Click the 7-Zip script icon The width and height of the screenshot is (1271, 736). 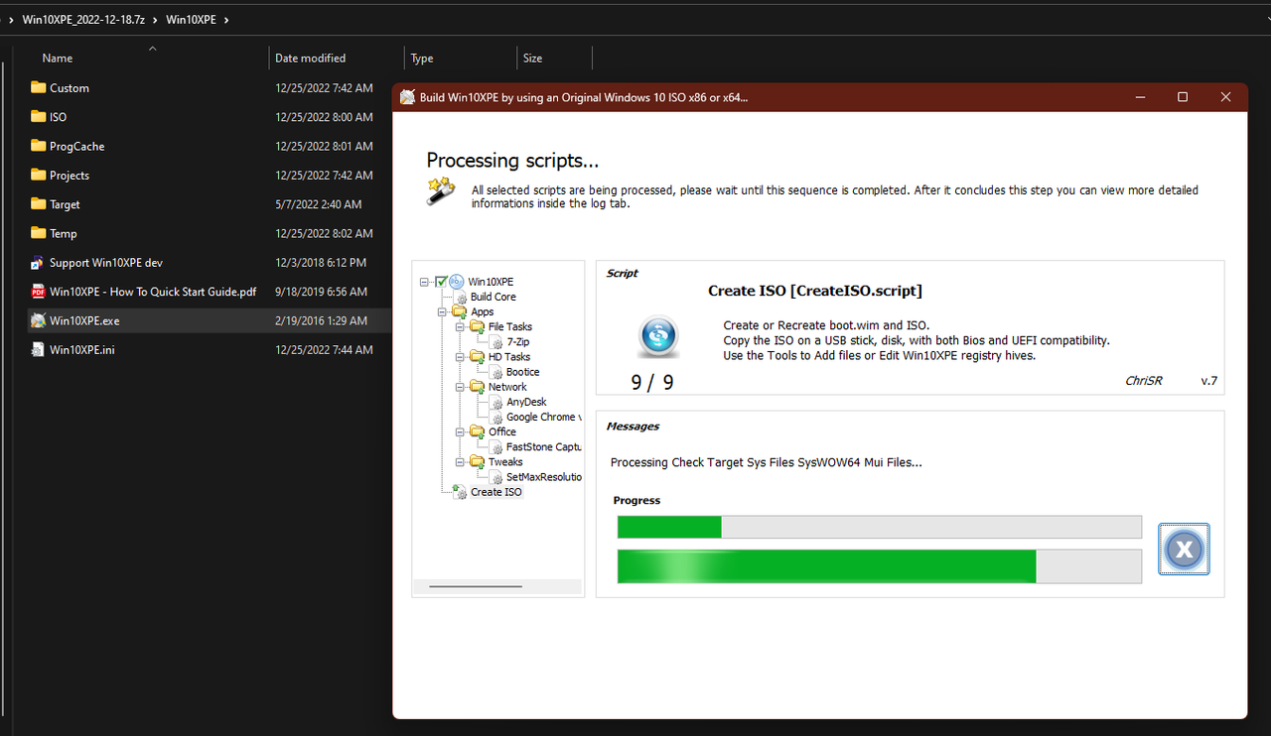pyautogui.click(x=496, y=342)
